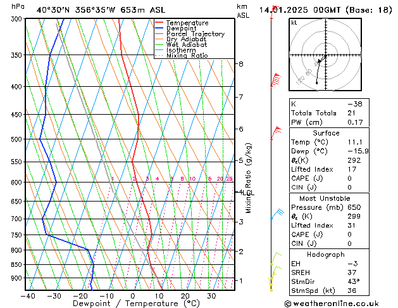Click the hPa axis unit label
The width and height of the screenshot is (398, 308).
(18, 6)
